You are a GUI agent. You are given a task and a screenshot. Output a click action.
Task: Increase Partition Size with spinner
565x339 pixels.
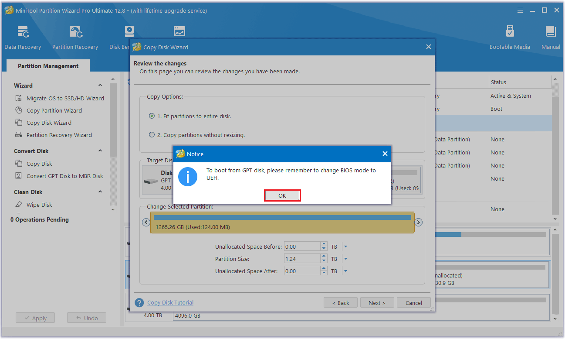324,257
